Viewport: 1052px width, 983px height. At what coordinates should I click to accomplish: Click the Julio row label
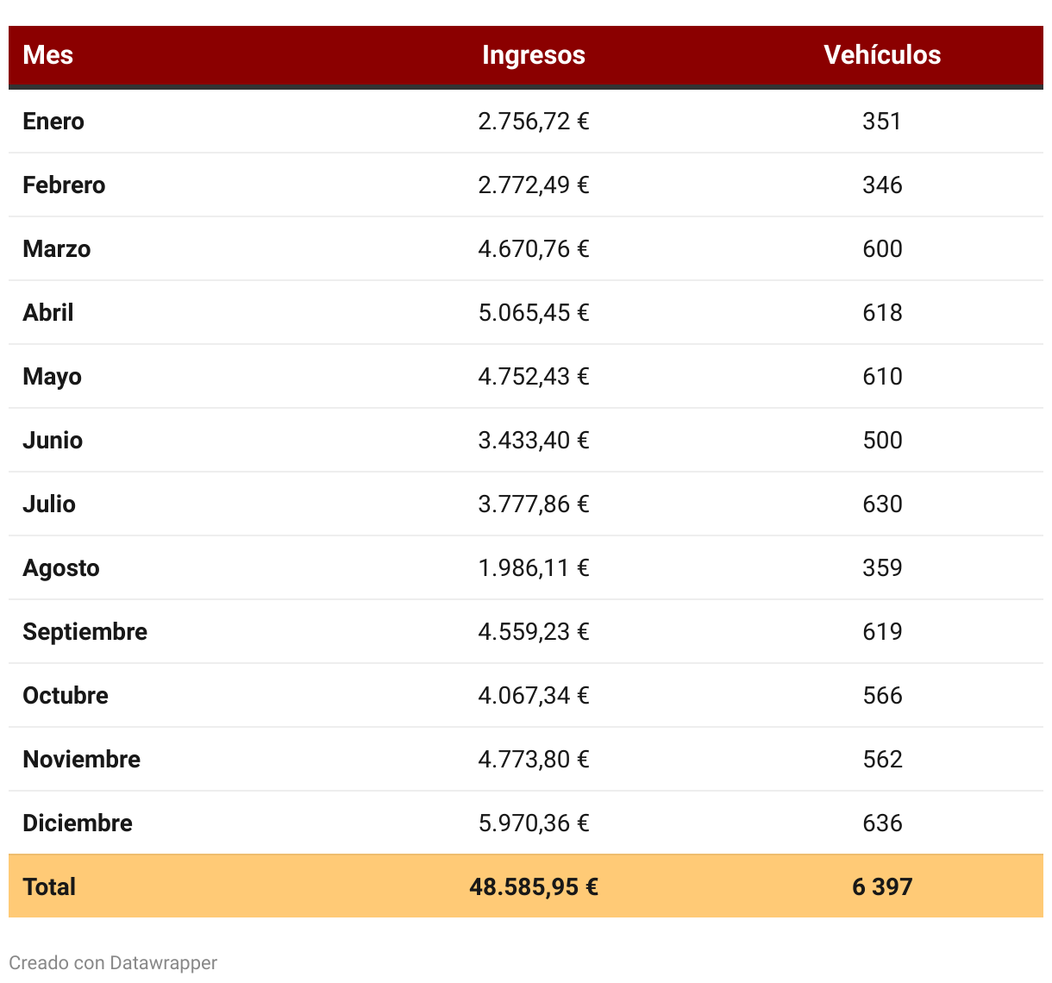(x=49, y=504)
